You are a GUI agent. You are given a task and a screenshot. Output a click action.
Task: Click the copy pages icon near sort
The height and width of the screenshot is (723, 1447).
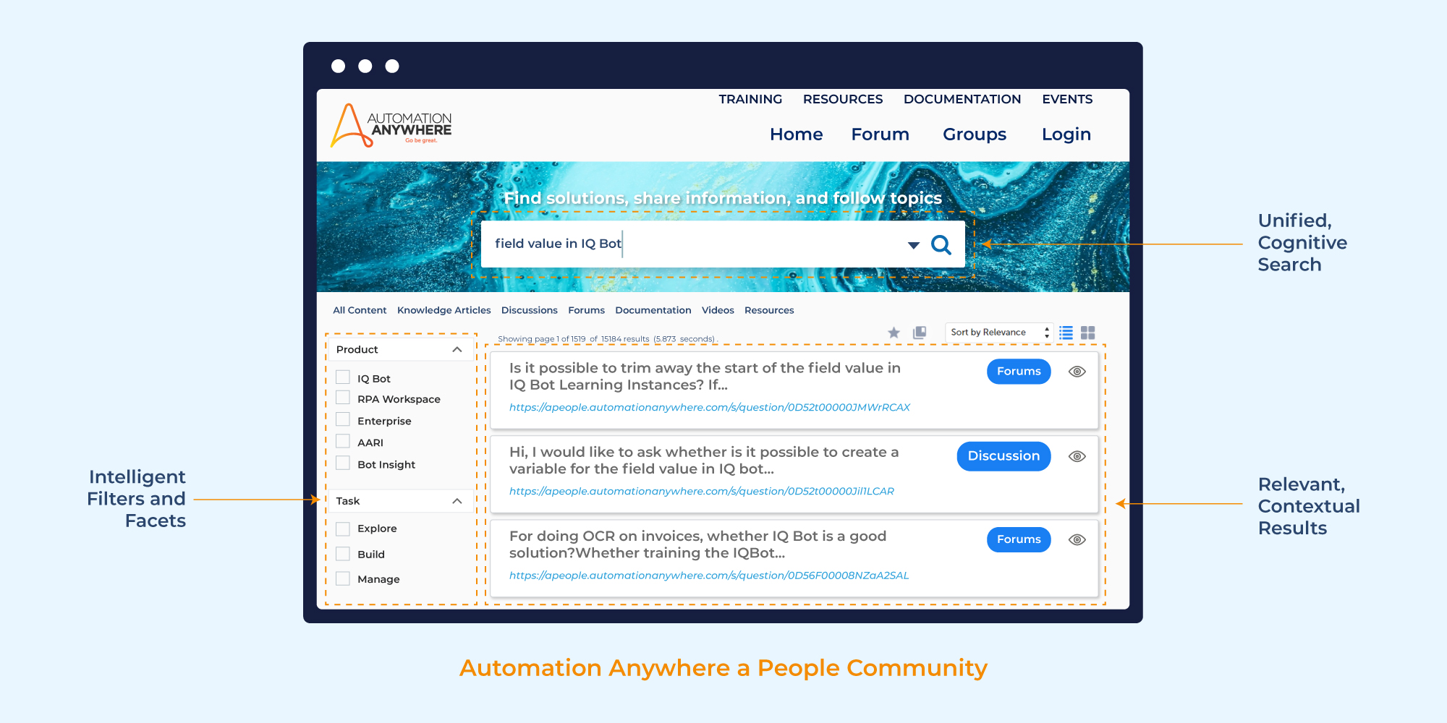(920, 333)
